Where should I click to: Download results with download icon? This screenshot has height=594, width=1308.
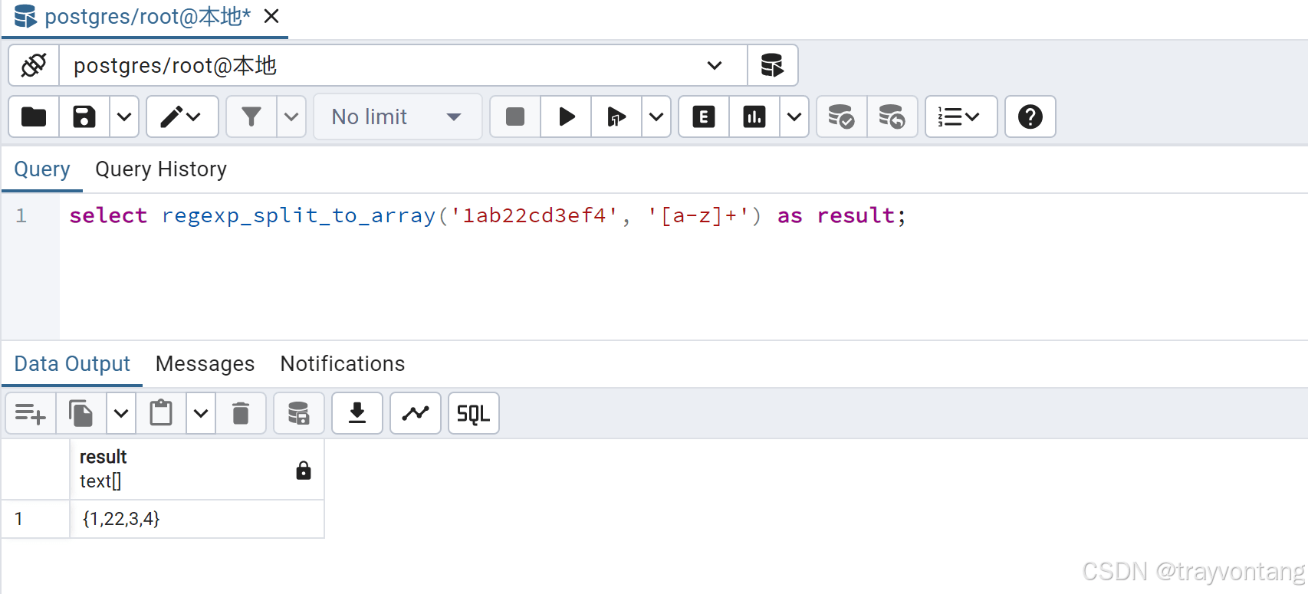[357, 413]
